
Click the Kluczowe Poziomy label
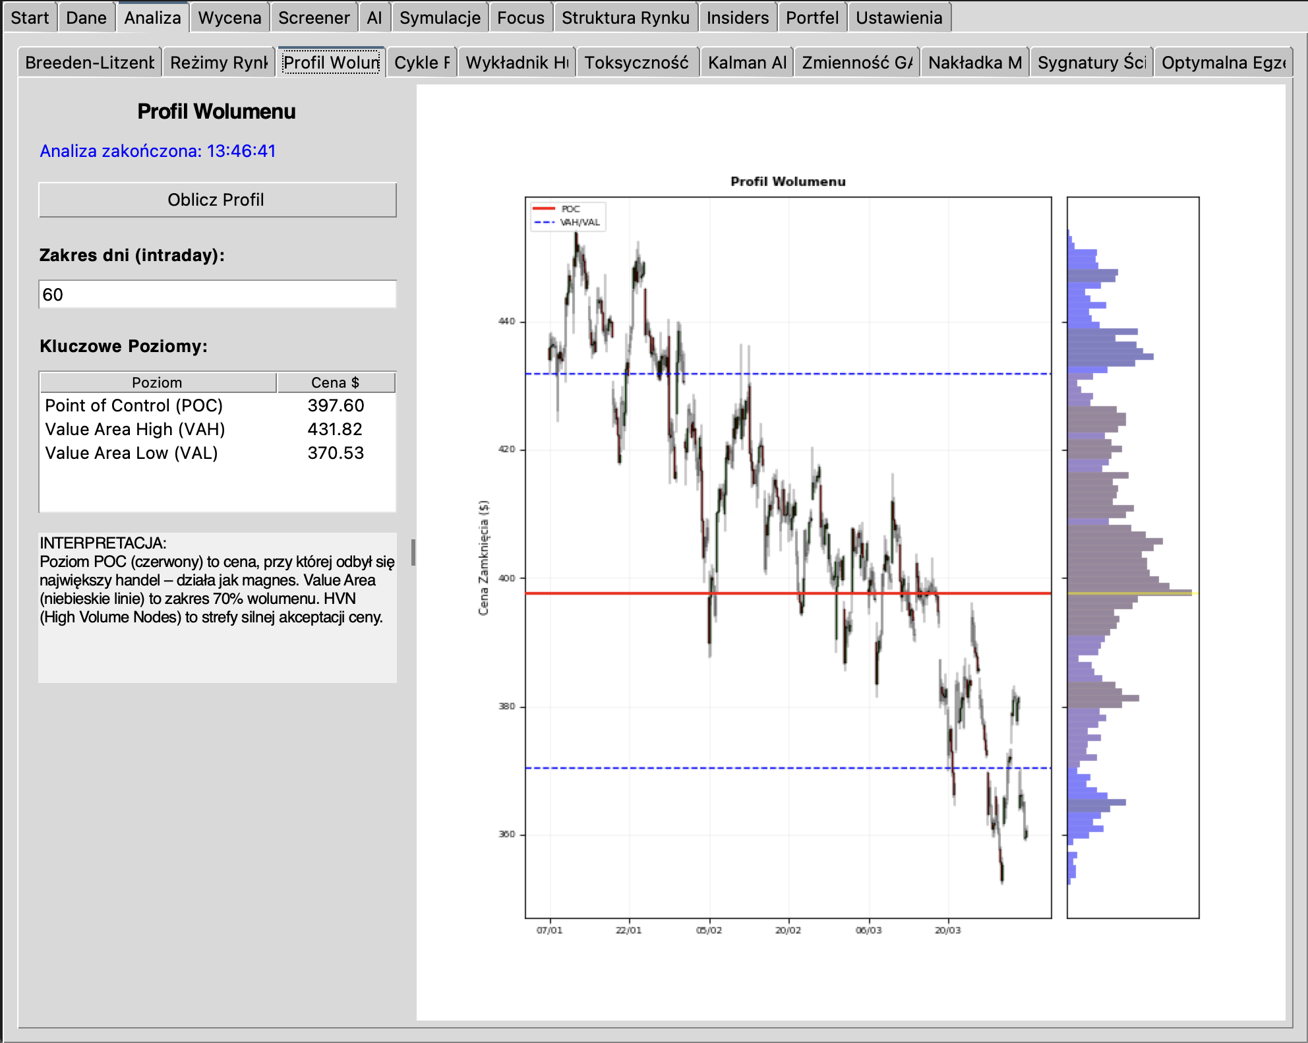click(x=123, y=346)
